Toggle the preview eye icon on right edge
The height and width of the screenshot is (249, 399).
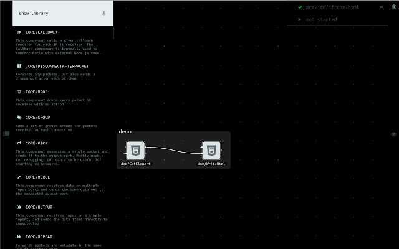(x=393, y=134)
